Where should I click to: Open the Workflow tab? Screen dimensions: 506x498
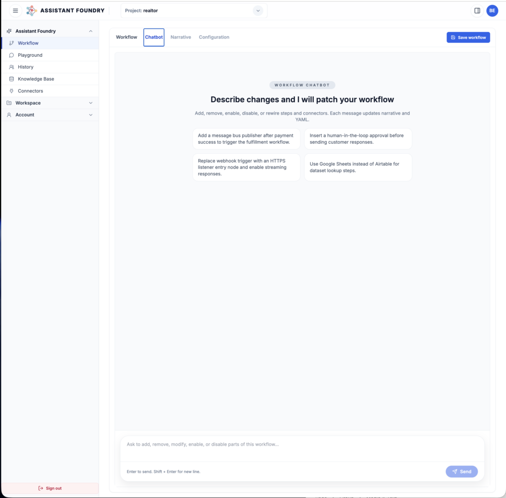pyautogui.click(x=126, y=37)
